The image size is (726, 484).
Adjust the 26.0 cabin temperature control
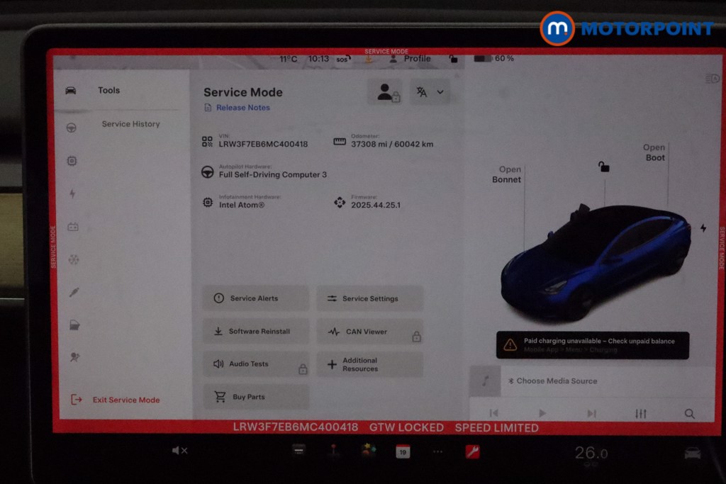tap(590, 453)
